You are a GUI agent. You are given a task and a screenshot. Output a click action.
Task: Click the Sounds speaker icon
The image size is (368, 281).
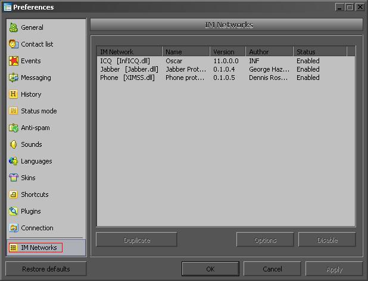[13, 144]
